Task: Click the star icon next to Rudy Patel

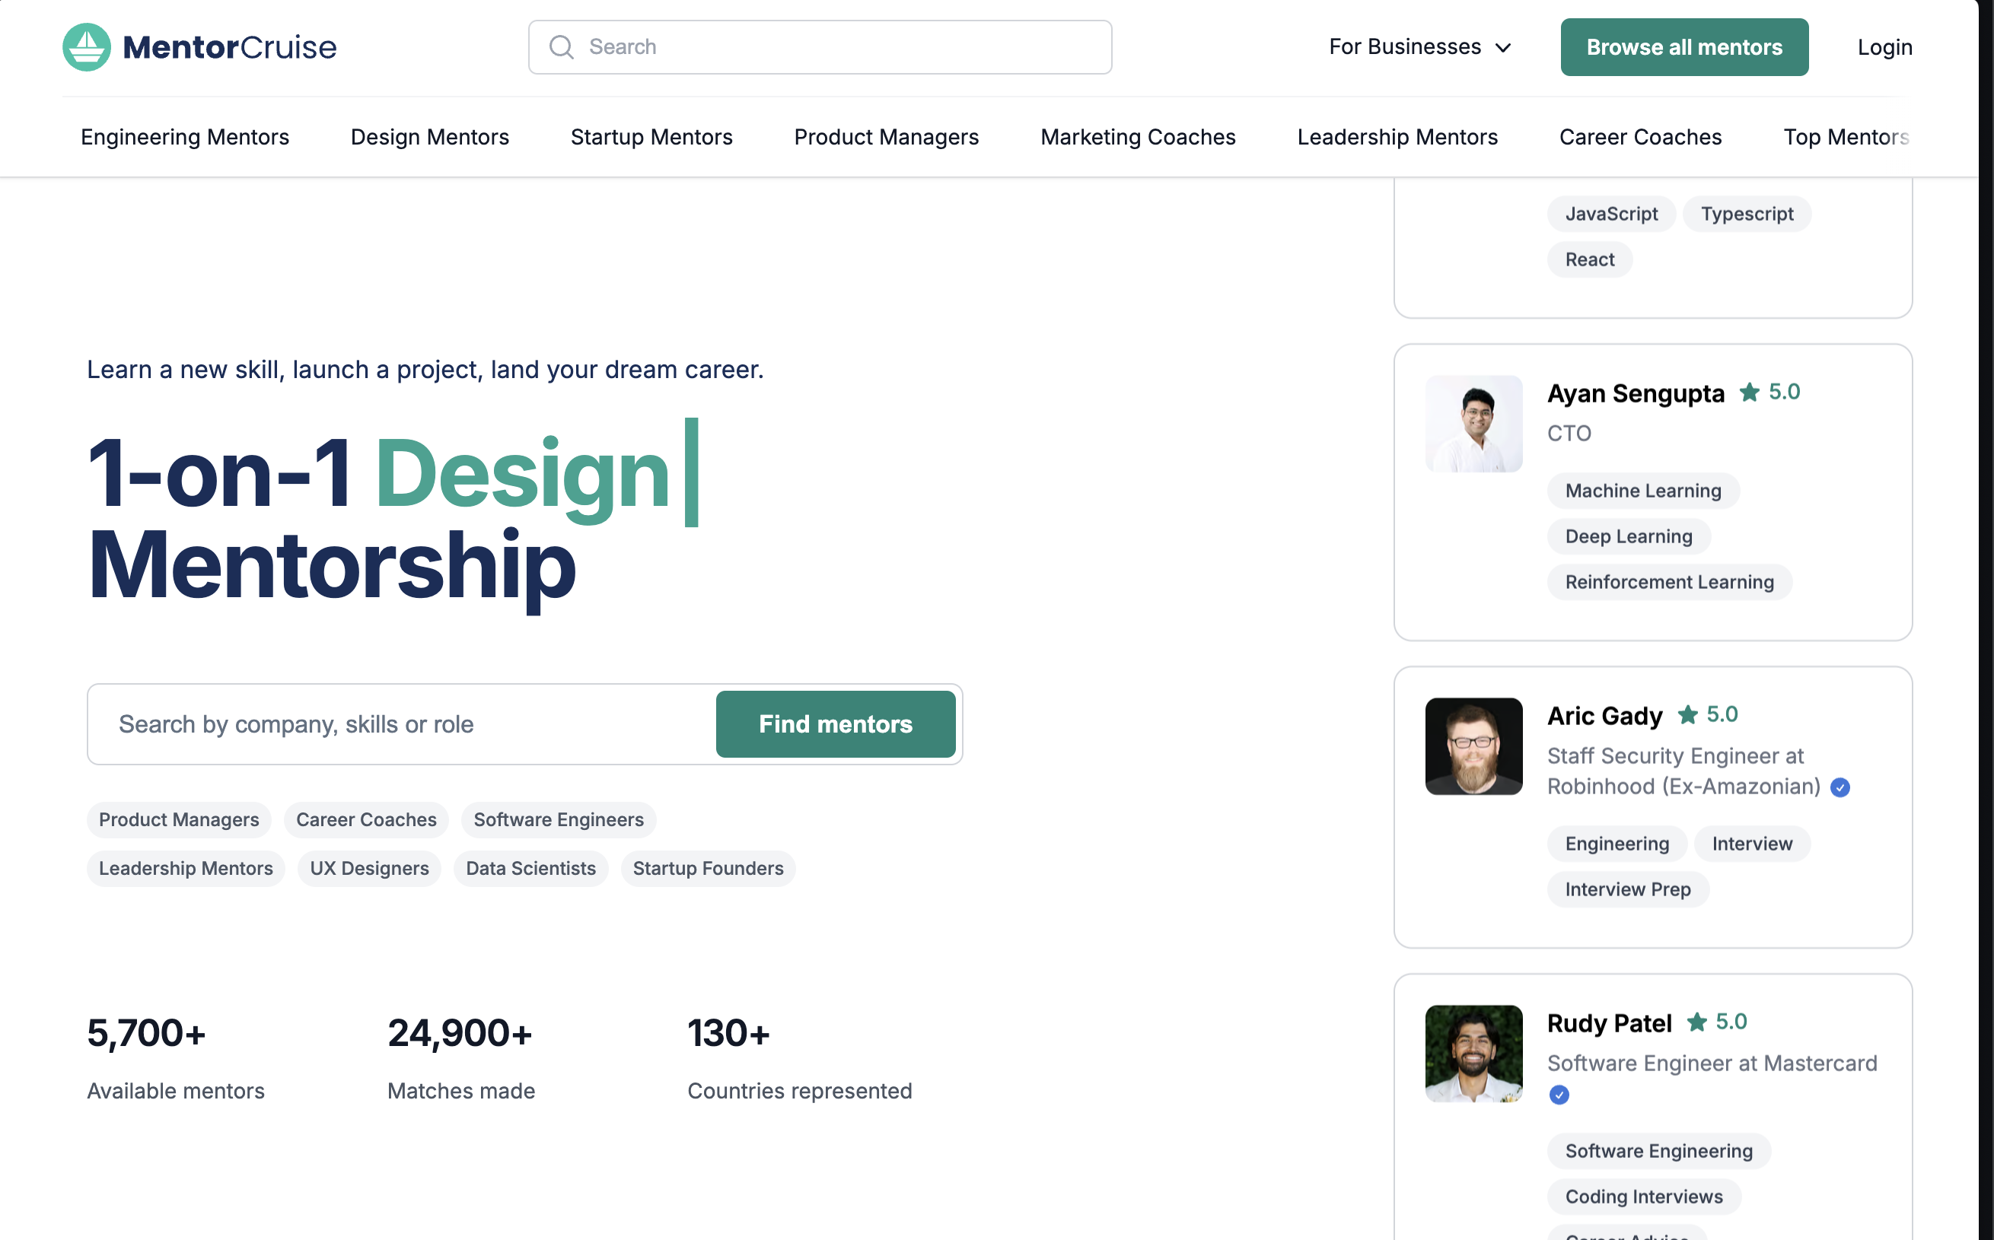Action: (x=1696, y=1022)
